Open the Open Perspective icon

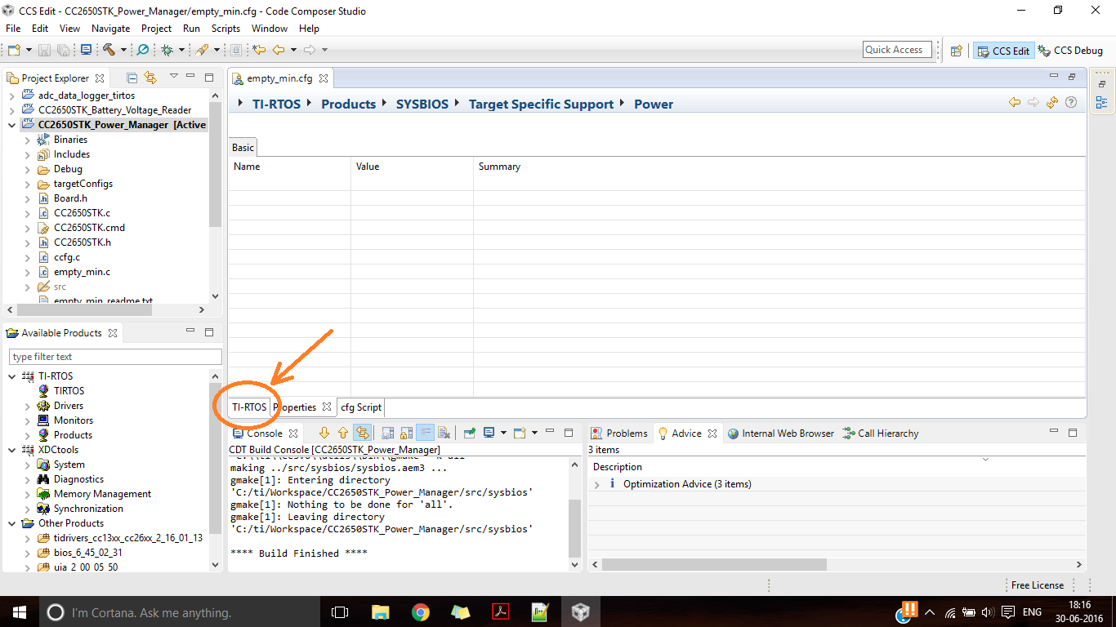tap(956, 51)
